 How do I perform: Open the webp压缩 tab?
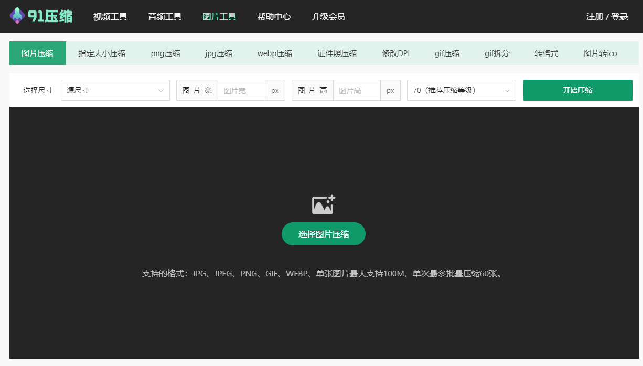[x=275, y=53]
